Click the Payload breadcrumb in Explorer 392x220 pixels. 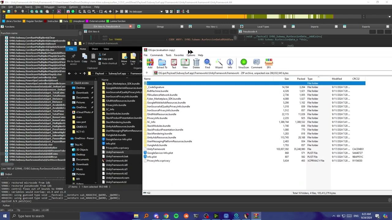(99, 73)
